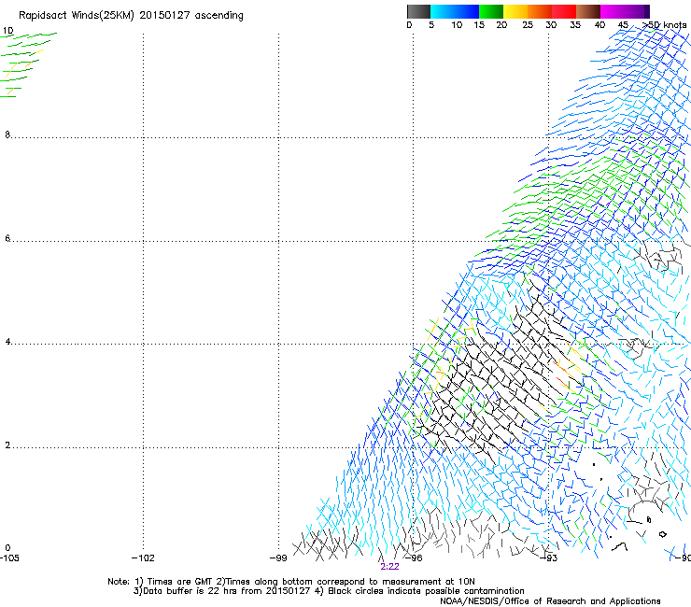Click the red 30-35 knots legend swatch
The width and height of the screenshot is (691, 607).
click(564, 11)
